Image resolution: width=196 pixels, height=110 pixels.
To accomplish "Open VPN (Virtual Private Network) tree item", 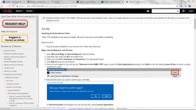I will click(18, 94).
